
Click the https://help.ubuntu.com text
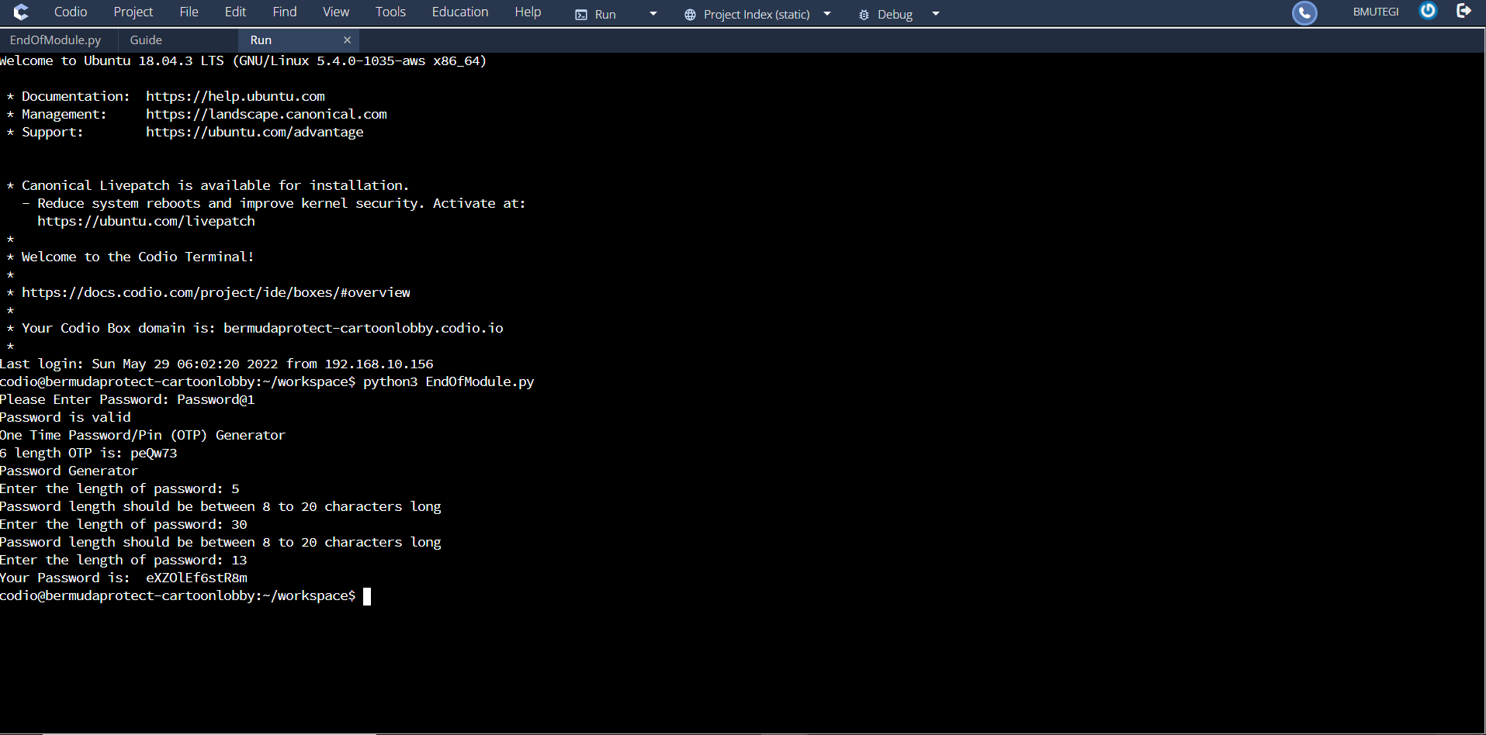coord(235,96)
